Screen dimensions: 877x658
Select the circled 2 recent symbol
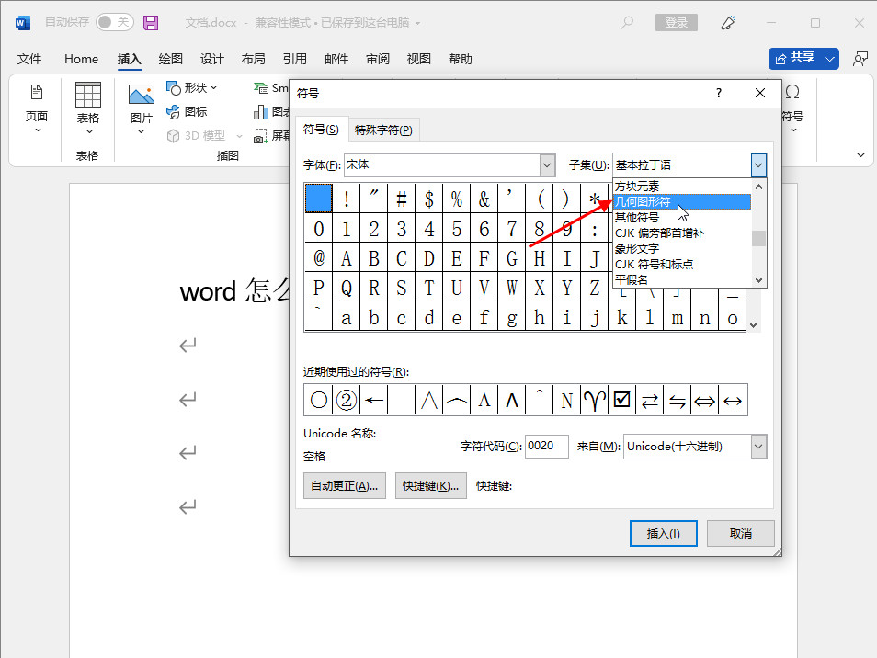coord(347,400)
